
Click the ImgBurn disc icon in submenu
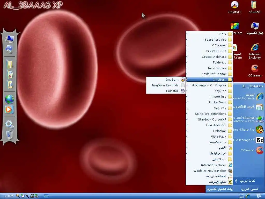click(183, 80)
